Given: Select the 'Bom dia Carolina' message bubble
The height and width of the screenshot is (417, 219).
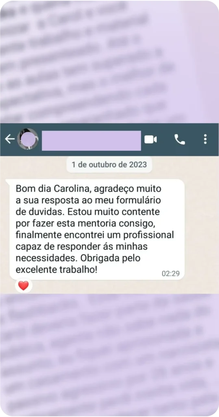Looking at the screenshot, I should (97, 229).
